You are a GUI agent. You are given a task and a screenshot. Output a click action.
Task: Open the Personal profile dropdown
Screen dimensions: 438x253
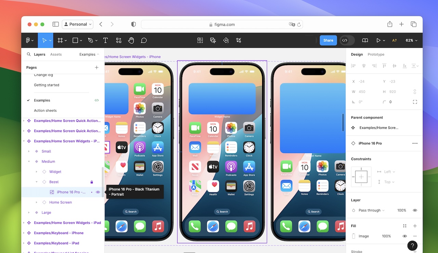click(78, 24)
